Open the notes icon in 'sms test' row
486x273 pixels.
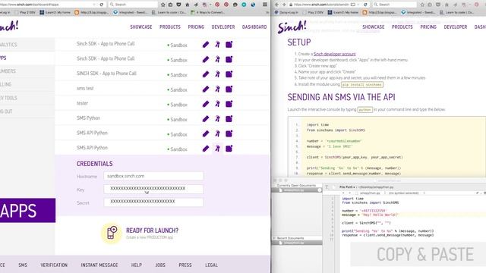(x=229, y=89)
